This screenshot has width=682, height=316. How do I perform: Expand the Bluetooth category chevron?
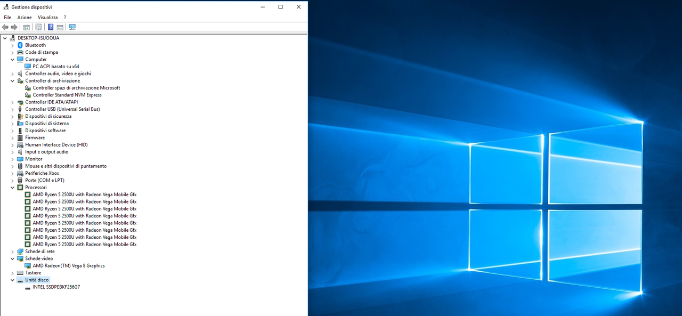pos(12,45)
